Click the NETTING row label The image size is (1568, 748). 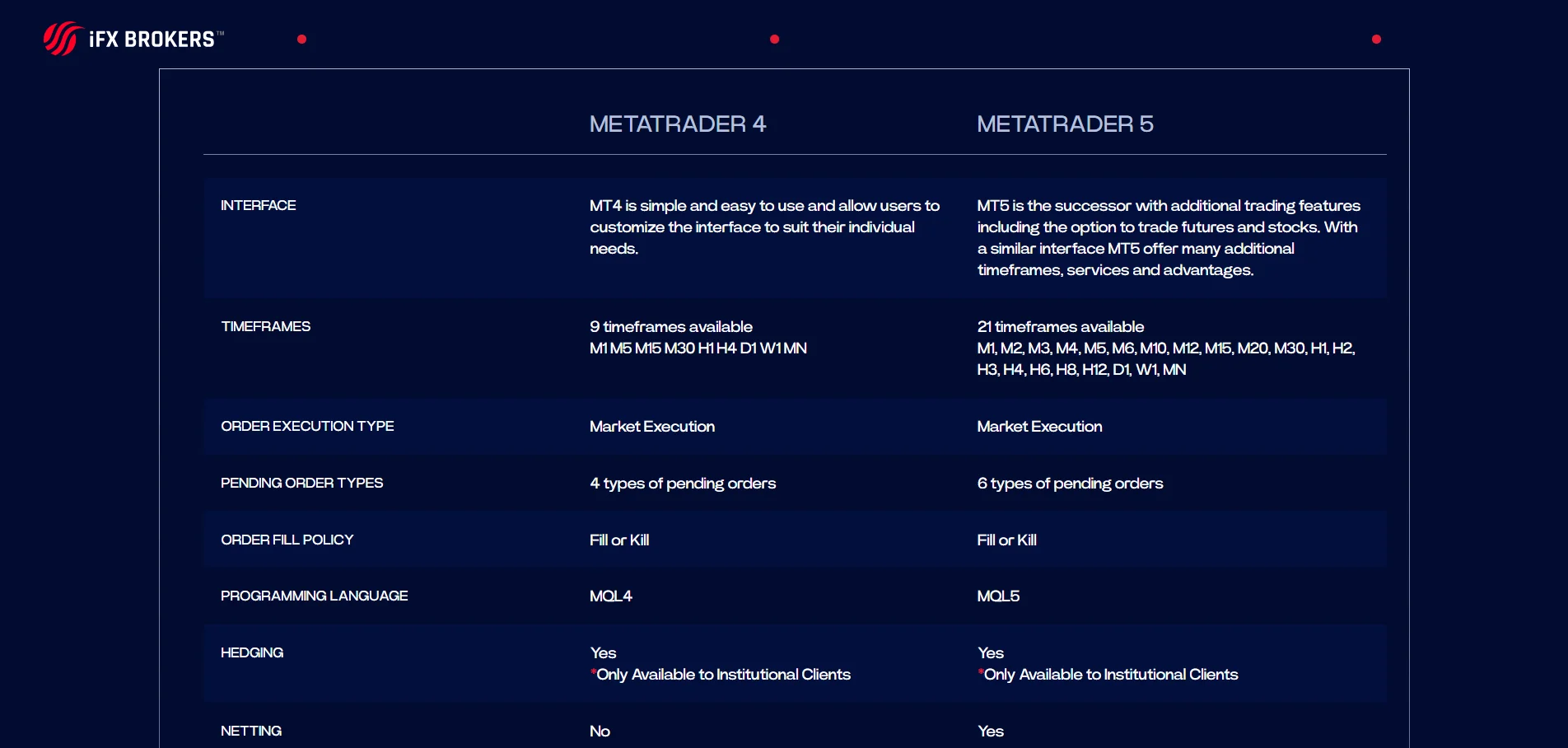click(x=251, y=731)
